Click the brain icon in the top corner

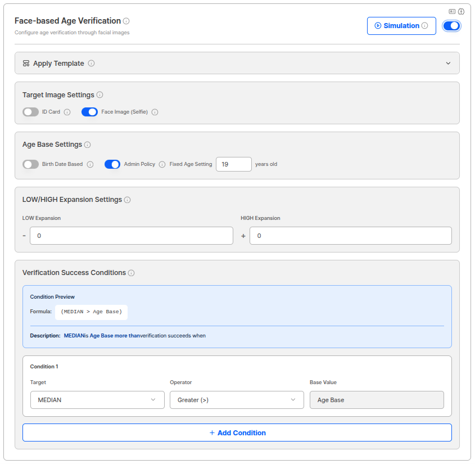click(x=461, y=11)
